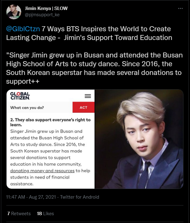Screen dimensions: 190x223
Task: Open the Global Citizen article screenshot image
Action: [50, 139]
